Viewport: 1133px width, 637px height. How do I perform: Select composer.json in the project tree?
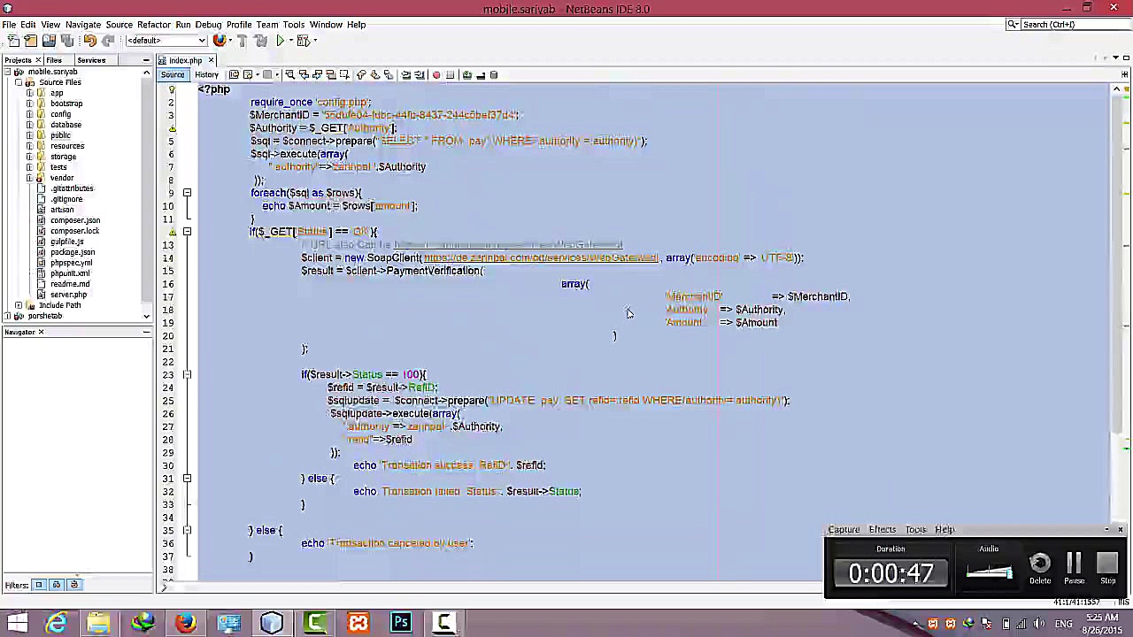click(75, 220)
